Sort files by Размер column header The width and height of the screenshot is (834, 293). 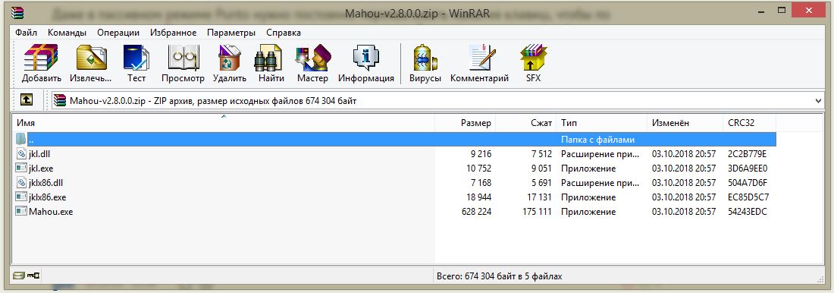coord(466,123)
